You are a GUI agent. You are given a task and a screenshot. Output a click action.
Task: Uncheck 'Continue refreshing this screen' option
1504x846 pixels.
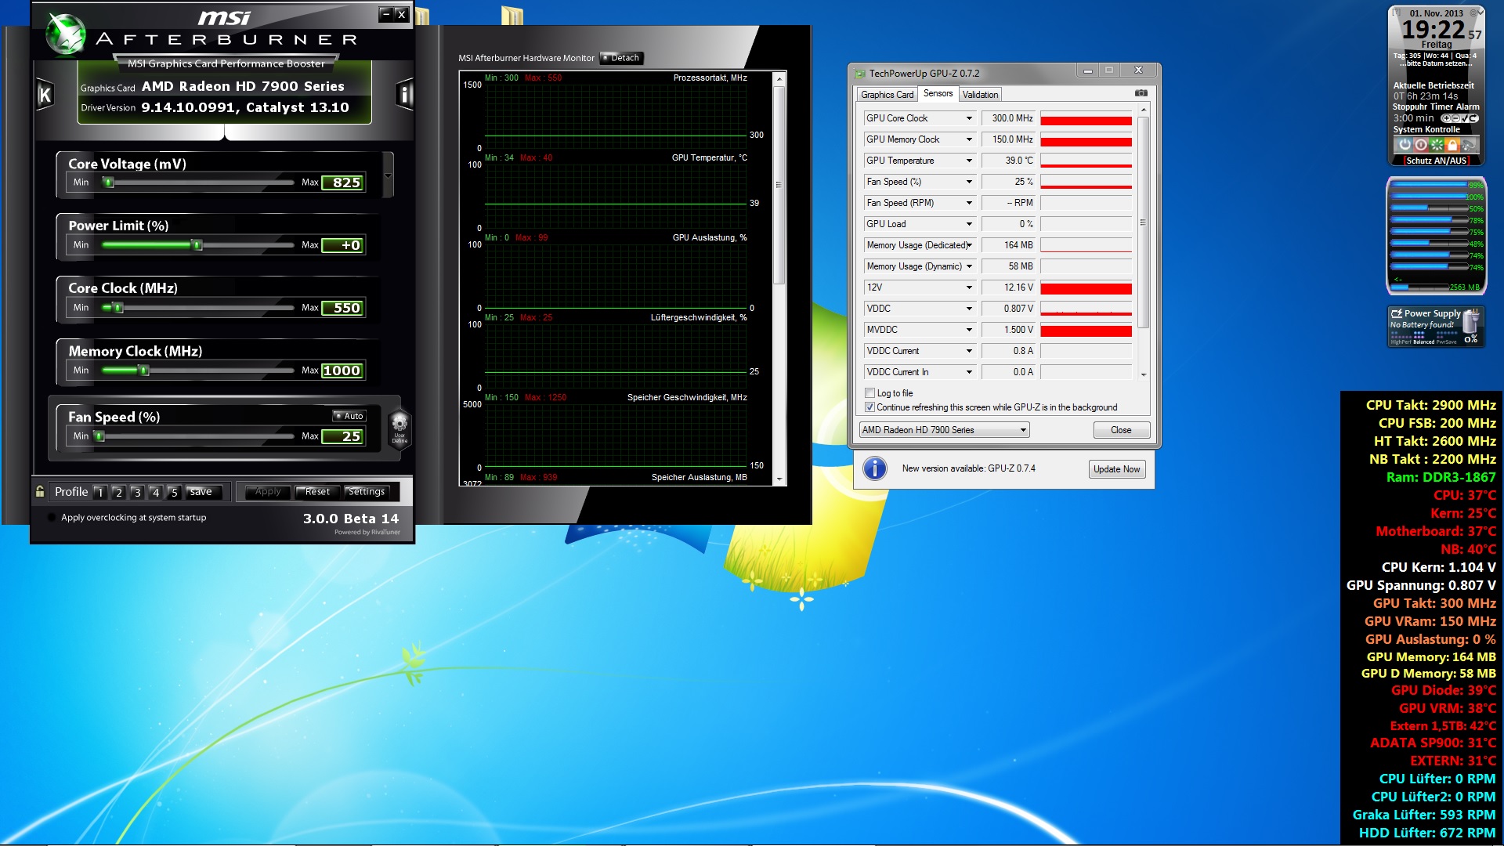[x=869, y=407]
